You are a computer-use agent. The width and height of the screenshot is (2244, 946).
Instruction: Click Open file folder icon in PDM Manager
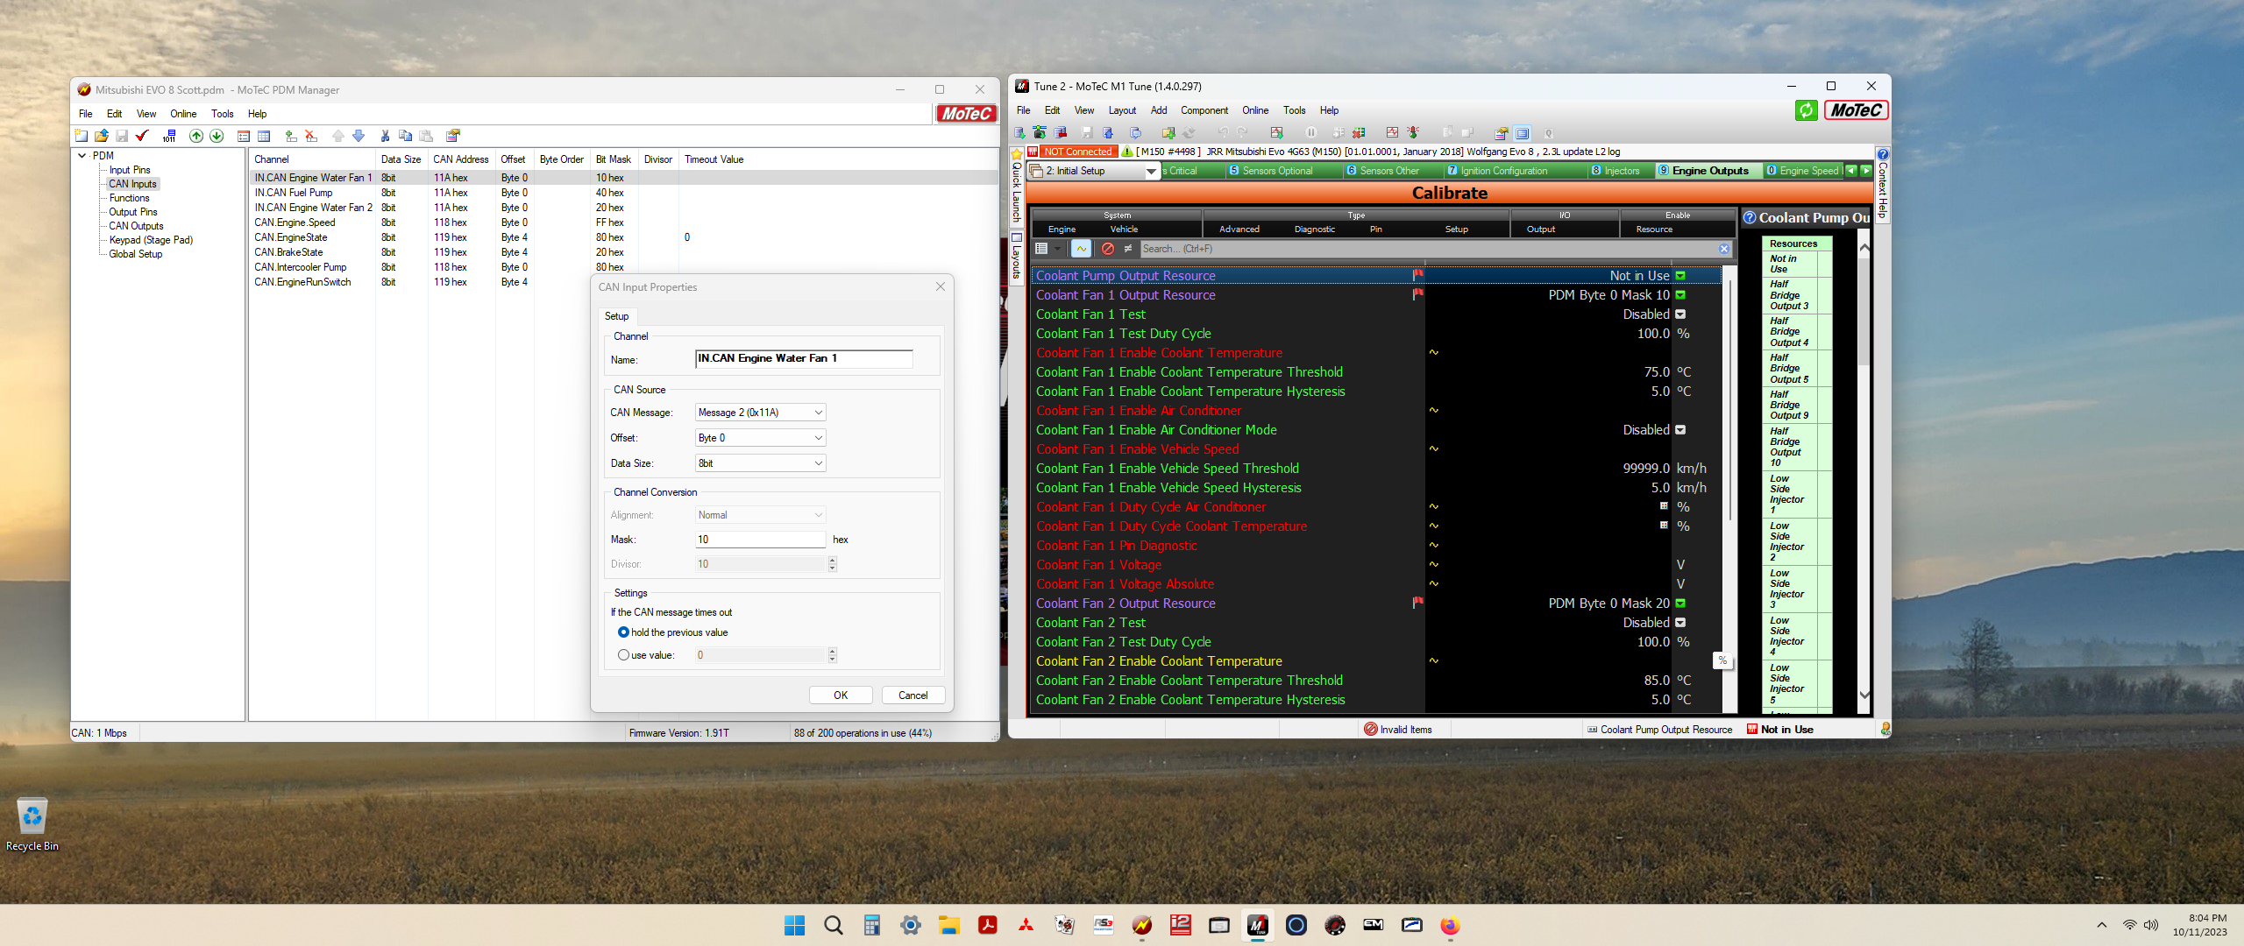pos(102,136)
